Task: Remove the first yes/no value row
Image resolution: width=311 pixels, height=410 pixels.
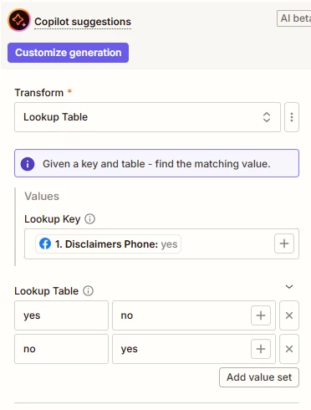Action: (x=289, y=315)
